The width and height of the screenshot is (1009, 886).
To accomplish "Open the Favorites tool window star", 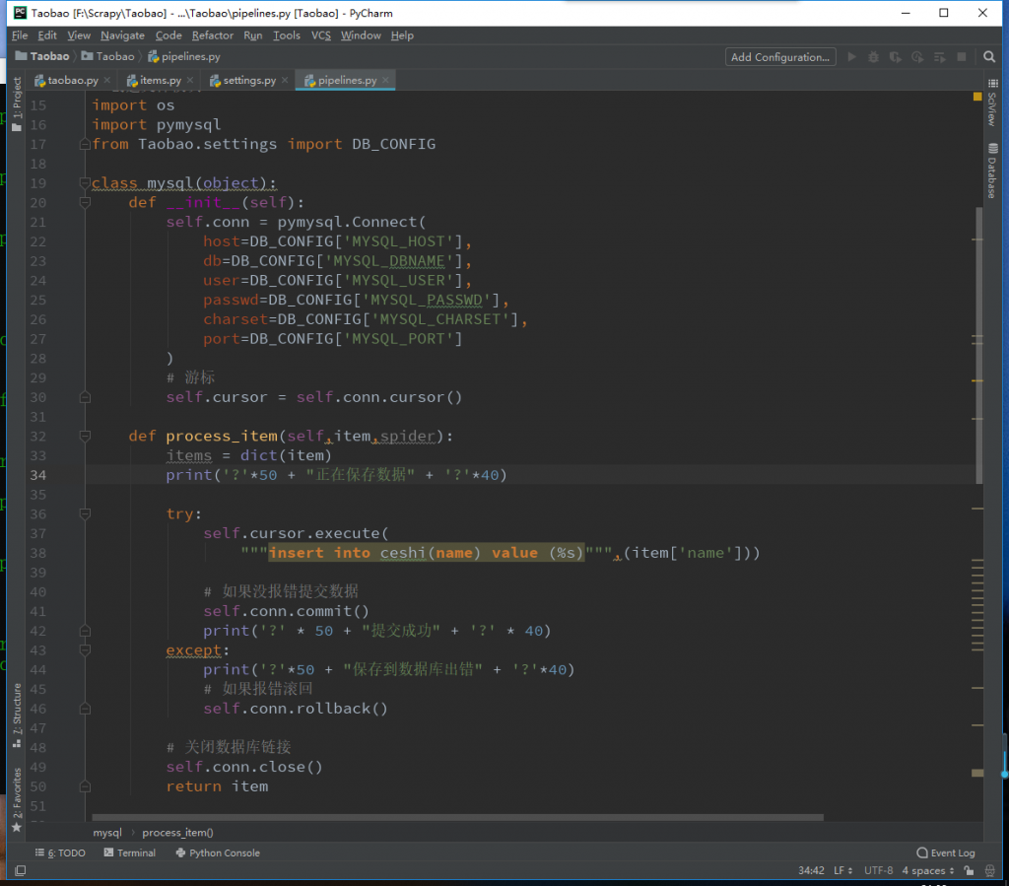I will (16, 826).
